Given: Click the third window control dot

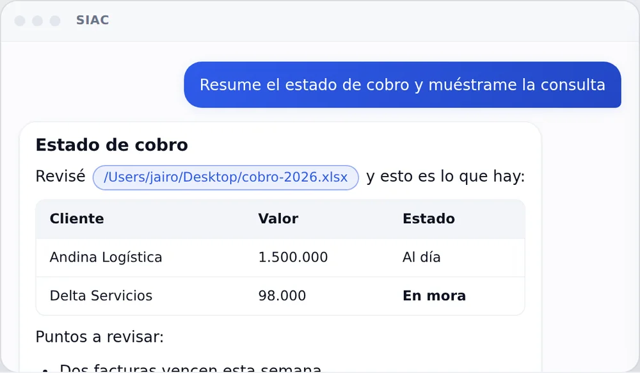Looking at the screenshot, I should [55, 20].
